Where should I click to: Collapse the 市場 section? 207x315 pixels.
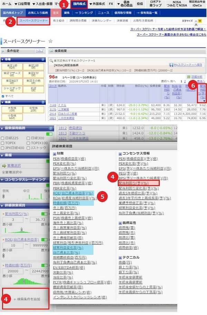click(2, 60)
